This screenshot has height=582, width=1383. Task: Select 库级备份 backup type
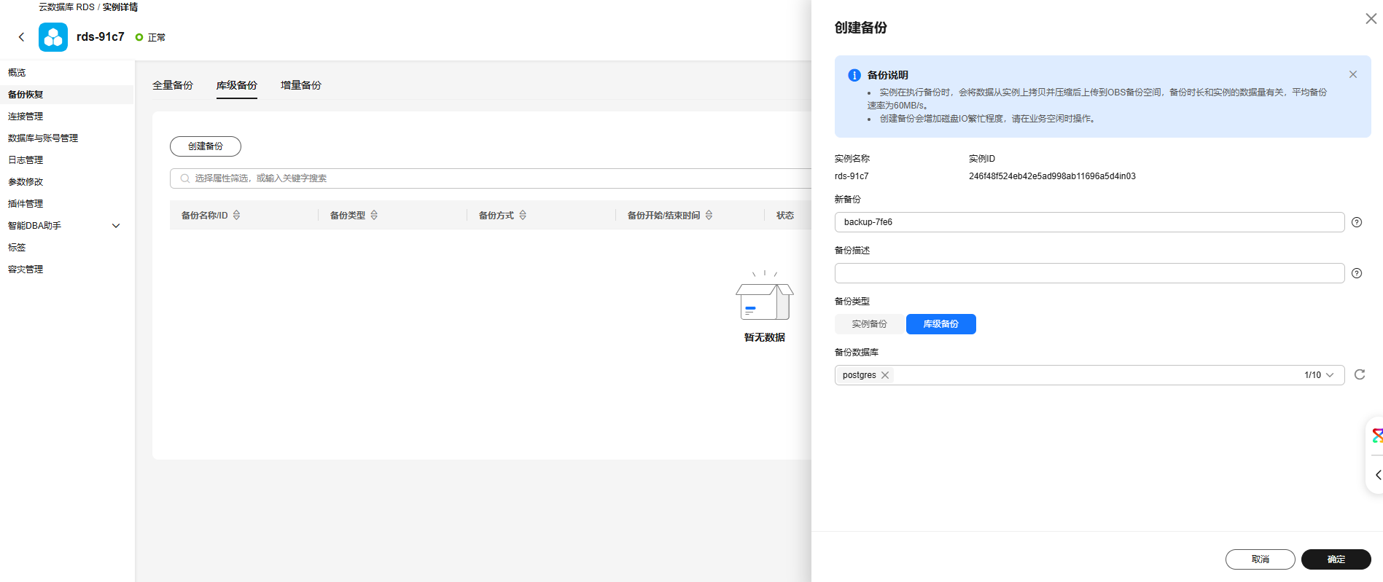pos(940,324)
